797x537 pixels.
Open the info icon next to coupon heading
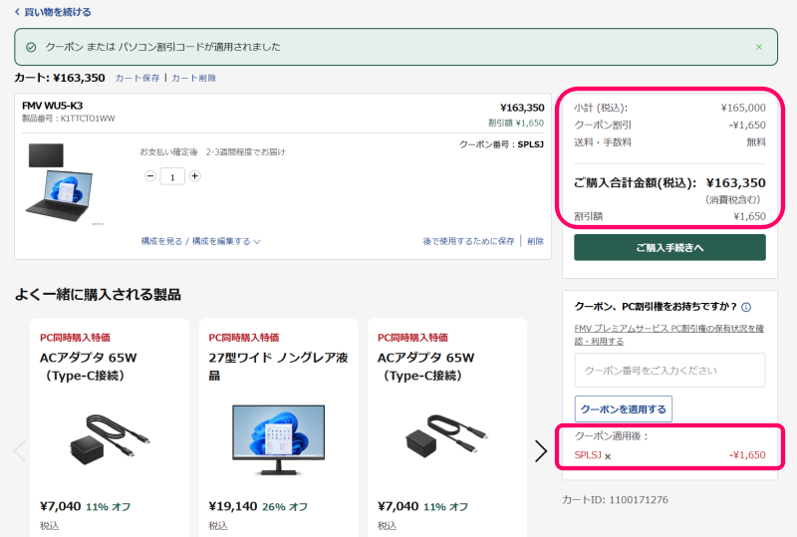(746, 307)
